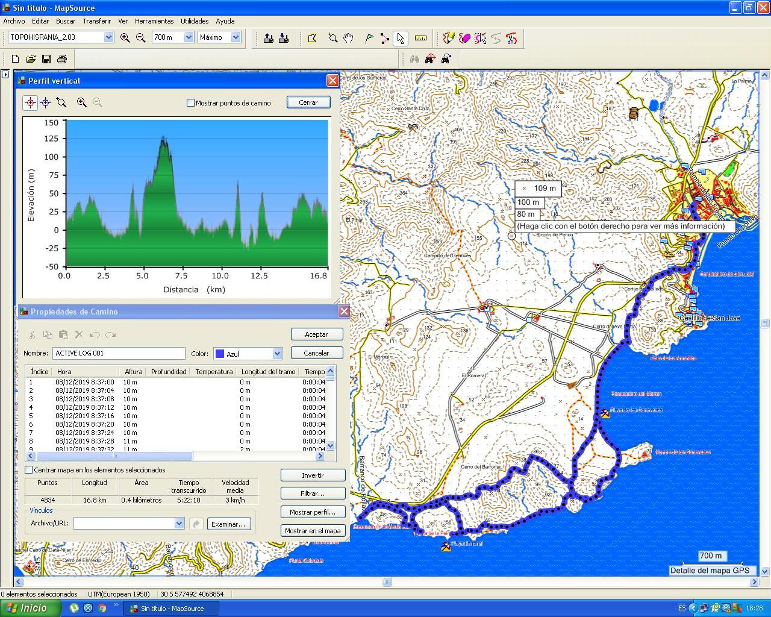Open the Herramientas menu
This screenshot has height=617, width=771.
click(154, 21)
